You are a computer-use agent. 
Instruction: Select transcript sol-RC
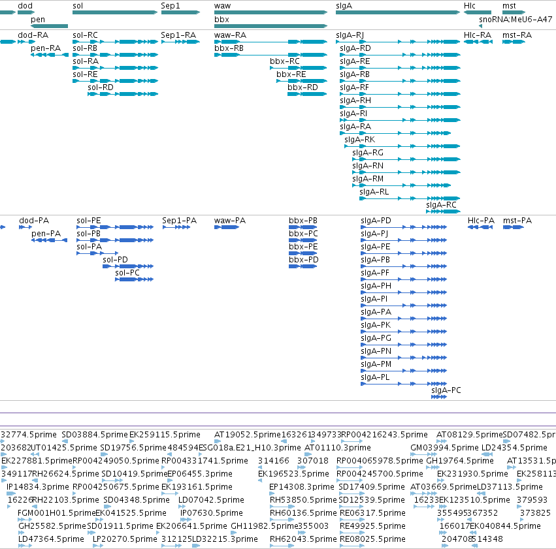pos(85,35)
